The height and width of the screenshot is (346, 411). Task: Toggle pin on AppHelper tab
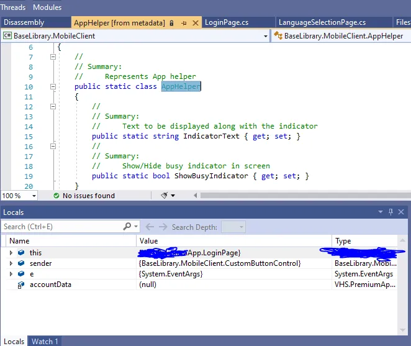click(x=184, y=23)
